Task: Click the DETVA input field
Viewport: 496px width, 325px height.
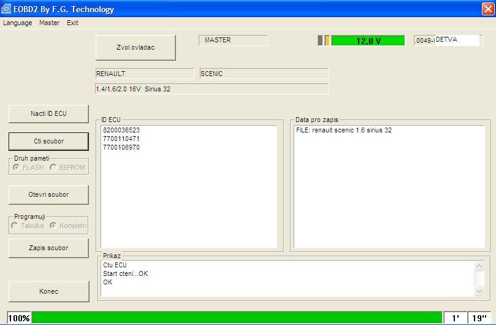Action: 457,40
